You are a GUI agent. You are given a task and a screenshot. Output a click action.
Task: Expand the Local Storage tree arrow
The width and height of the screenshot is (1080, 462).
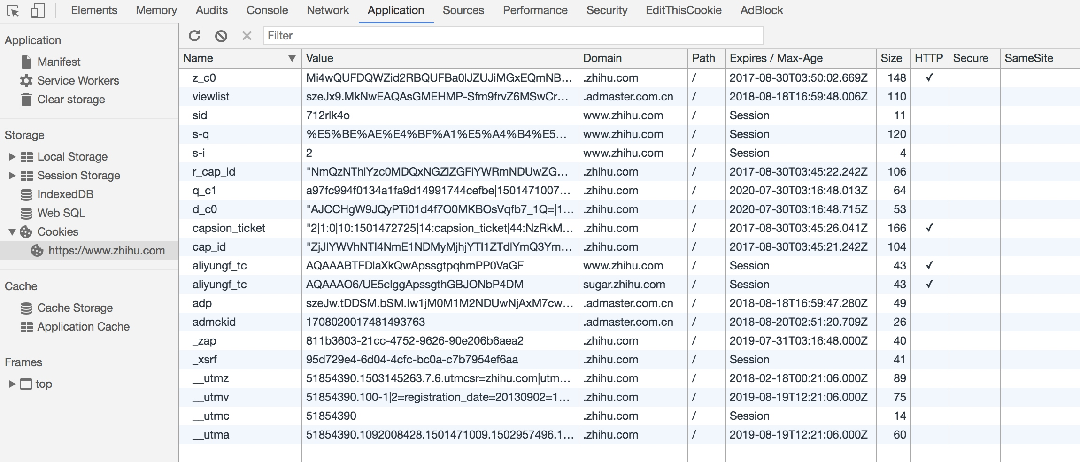(x=13, y=157)
